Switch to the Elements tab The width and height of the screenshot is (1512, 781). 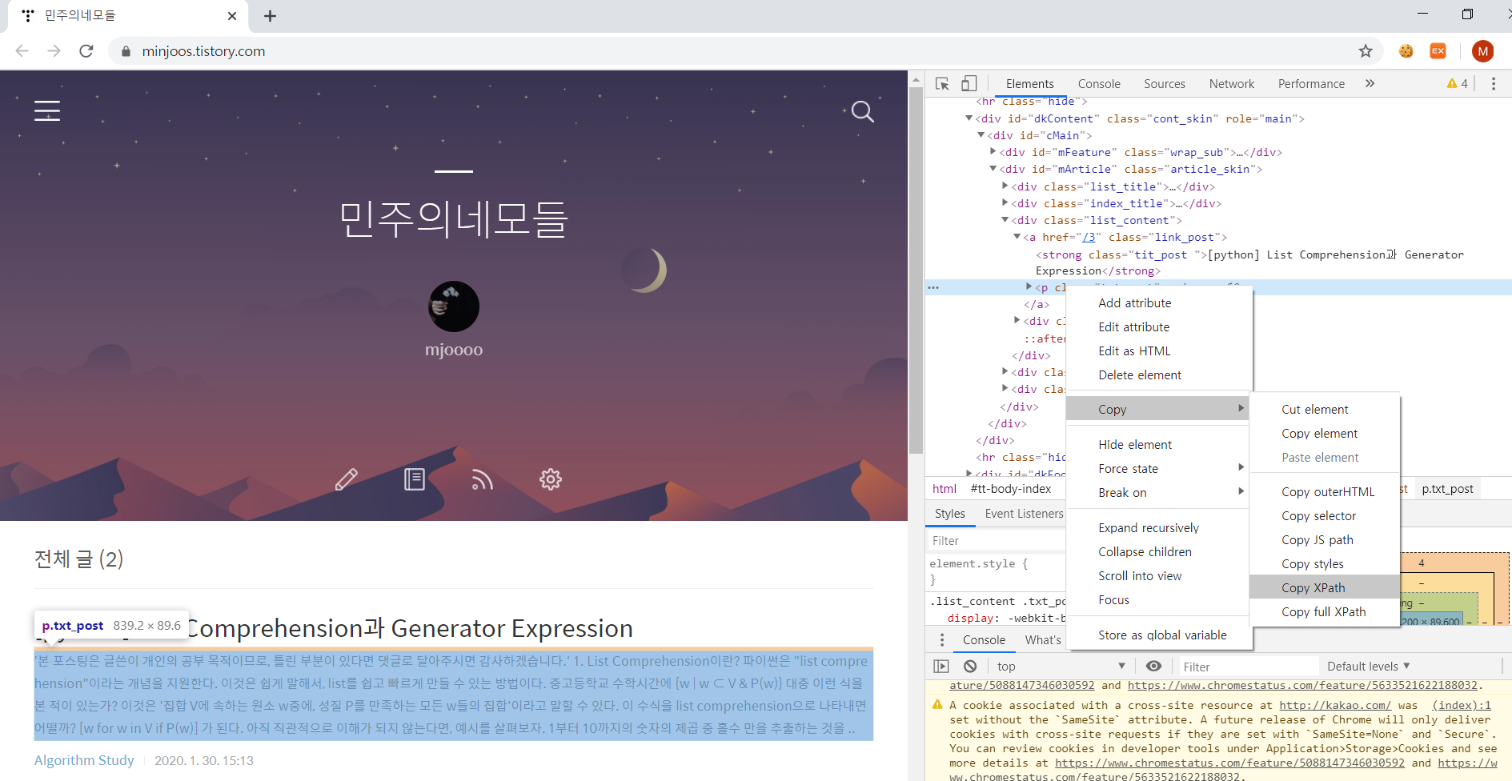[1029, 84]
